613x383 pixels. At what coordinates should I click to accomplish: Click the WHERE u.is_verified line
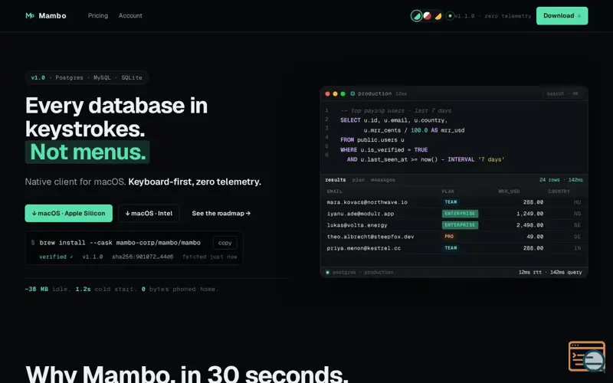(x=384, y=149)
